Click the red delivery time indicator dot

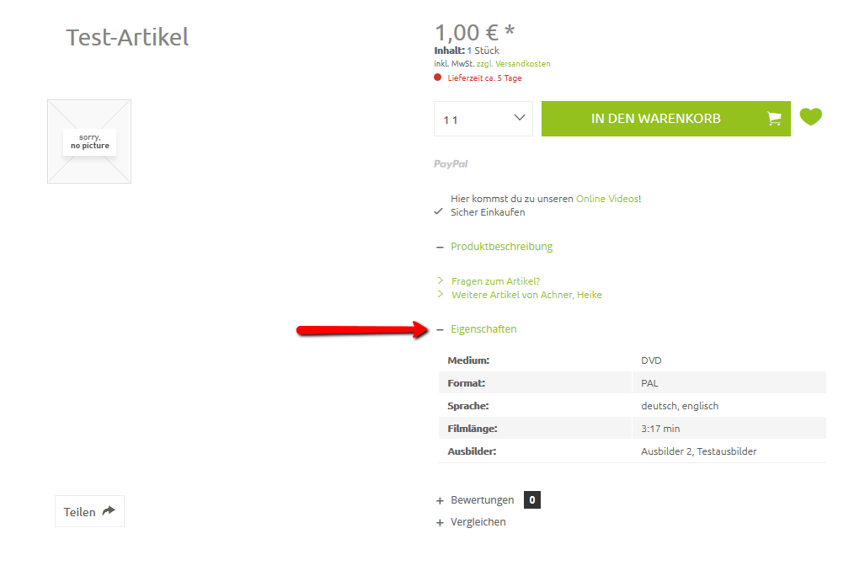(x=438, y=77)
